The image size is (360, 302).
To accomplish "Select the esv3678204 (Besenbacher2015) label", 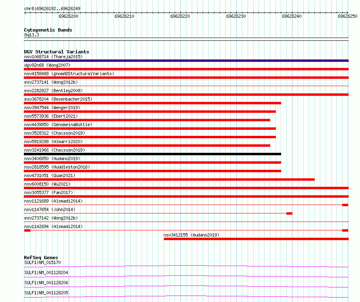I will click(x=58, y=99).
